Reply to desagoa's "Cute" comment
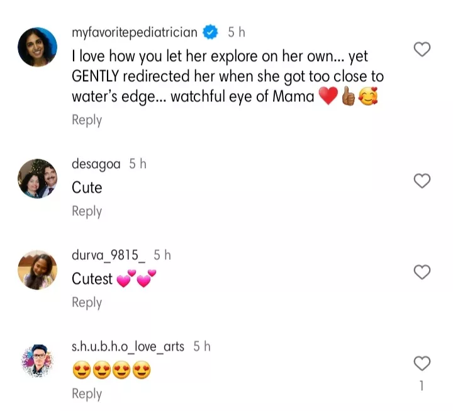This screenshot has height=411, width=453. [x=87, y=211]
